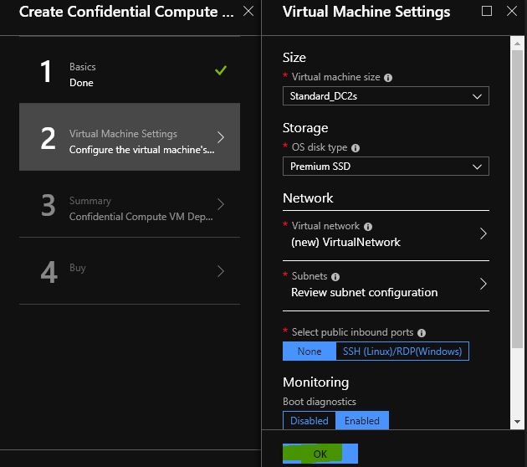Go to step 1 Basics
527x467 pixels.
pyautogui.click(x=130, y=70)
